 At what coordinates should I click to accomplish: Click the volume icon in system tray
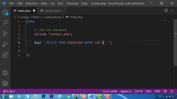(166, 97)
